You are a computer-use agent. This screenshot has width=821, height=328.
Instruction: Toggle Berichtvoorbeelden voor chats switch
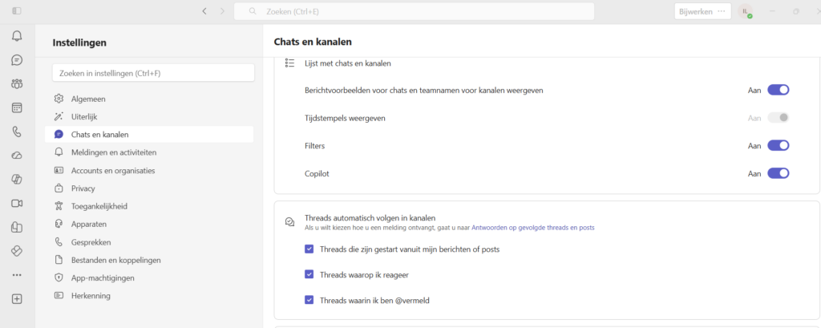778,90
